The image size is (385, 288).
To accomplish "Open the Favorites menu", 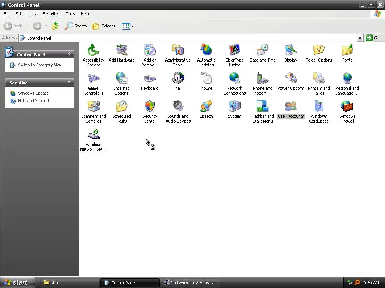I will [51, 14].
